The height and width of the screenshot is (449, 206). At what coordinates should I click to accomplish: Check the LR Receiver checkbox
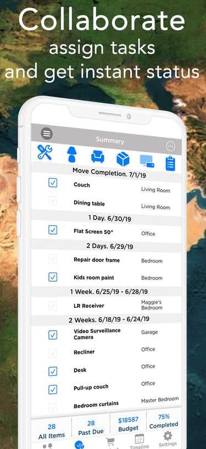point(53,306)
